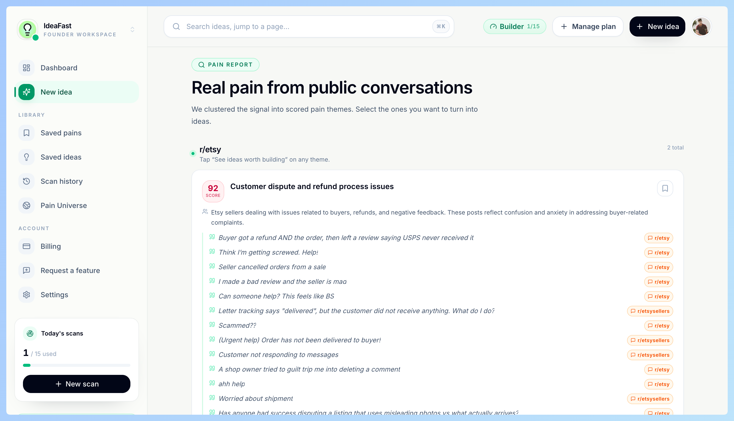Open the Pain Universe globe icon

26,205
